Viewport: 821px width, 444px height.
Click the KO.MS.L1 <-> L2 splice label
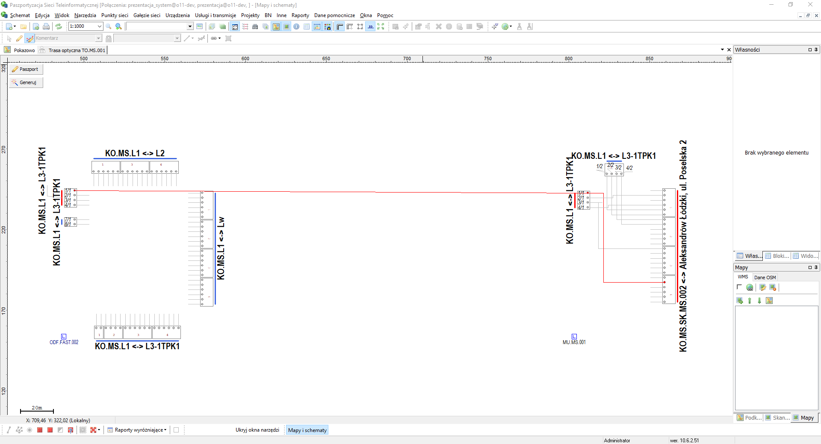pos(135,153)
